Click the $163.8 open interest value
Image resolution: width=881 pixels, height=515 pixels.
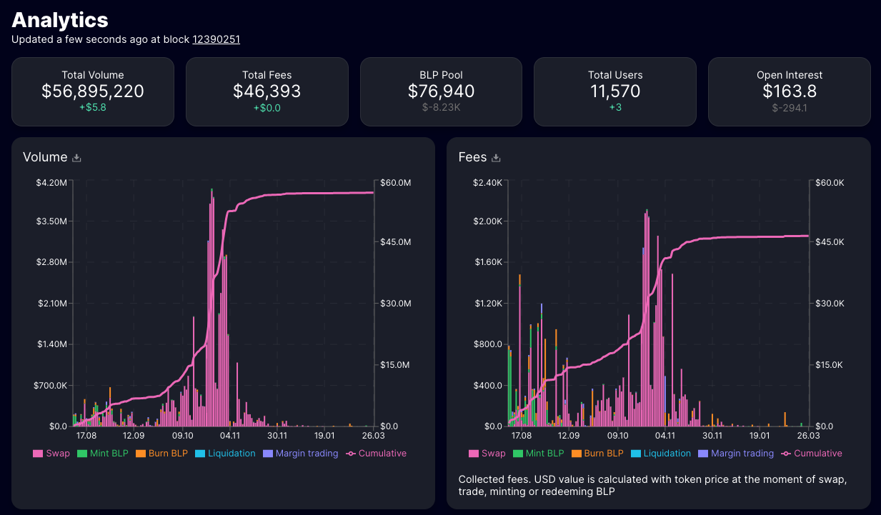coord(790,91)
